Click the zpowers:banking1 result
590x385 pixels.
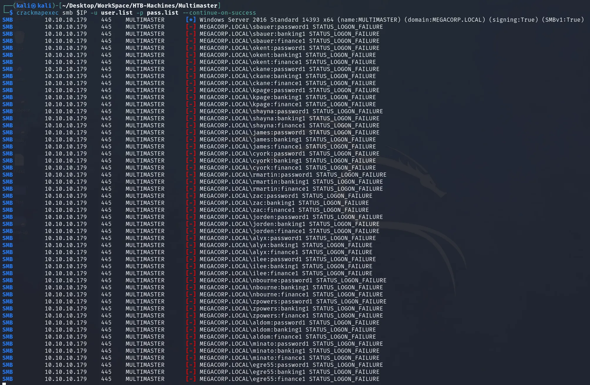[x=291, y=308]
